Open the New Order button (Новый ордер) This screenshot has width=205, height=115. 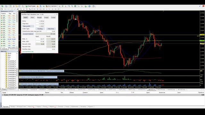tap(30, 6)
